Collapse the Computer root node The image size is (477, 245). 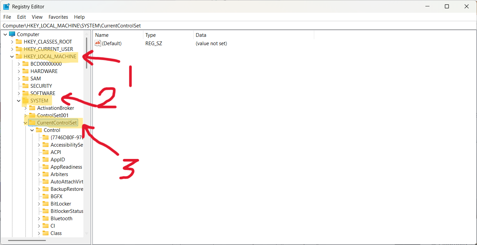pos(5,34)
